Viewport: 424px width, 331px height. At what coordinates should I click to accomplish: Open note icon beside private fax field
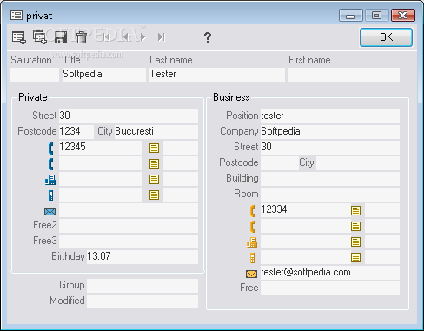click(154, 179)
